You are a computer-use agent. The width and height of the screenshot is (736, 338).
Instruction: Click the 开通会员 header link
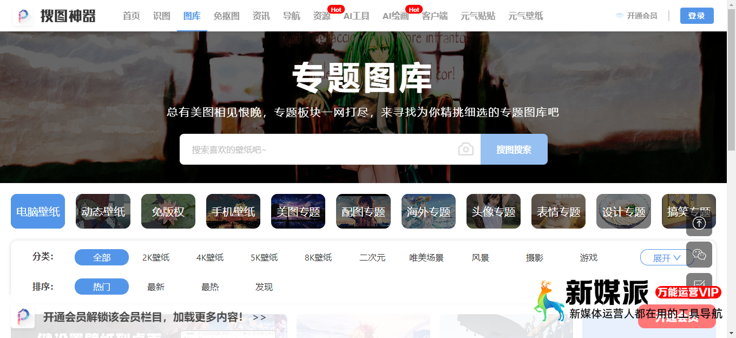642,16
